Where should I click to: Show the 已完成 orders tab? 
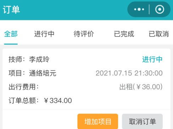coord(124,34)
